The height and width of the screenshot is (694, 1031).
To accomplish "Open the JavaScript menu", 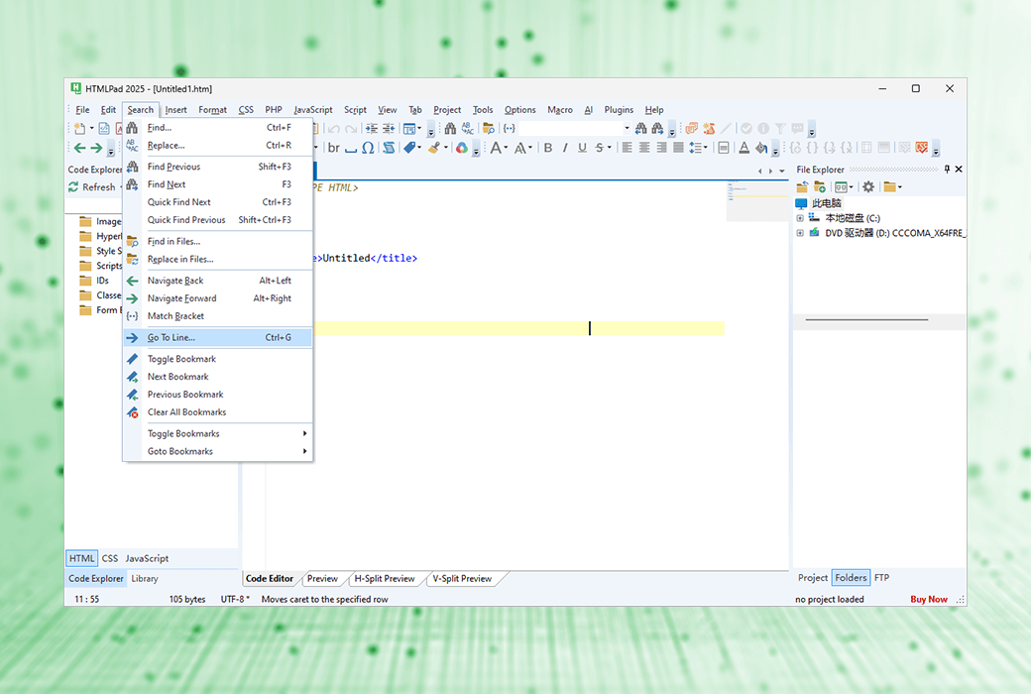I will (x=313, y=110).
